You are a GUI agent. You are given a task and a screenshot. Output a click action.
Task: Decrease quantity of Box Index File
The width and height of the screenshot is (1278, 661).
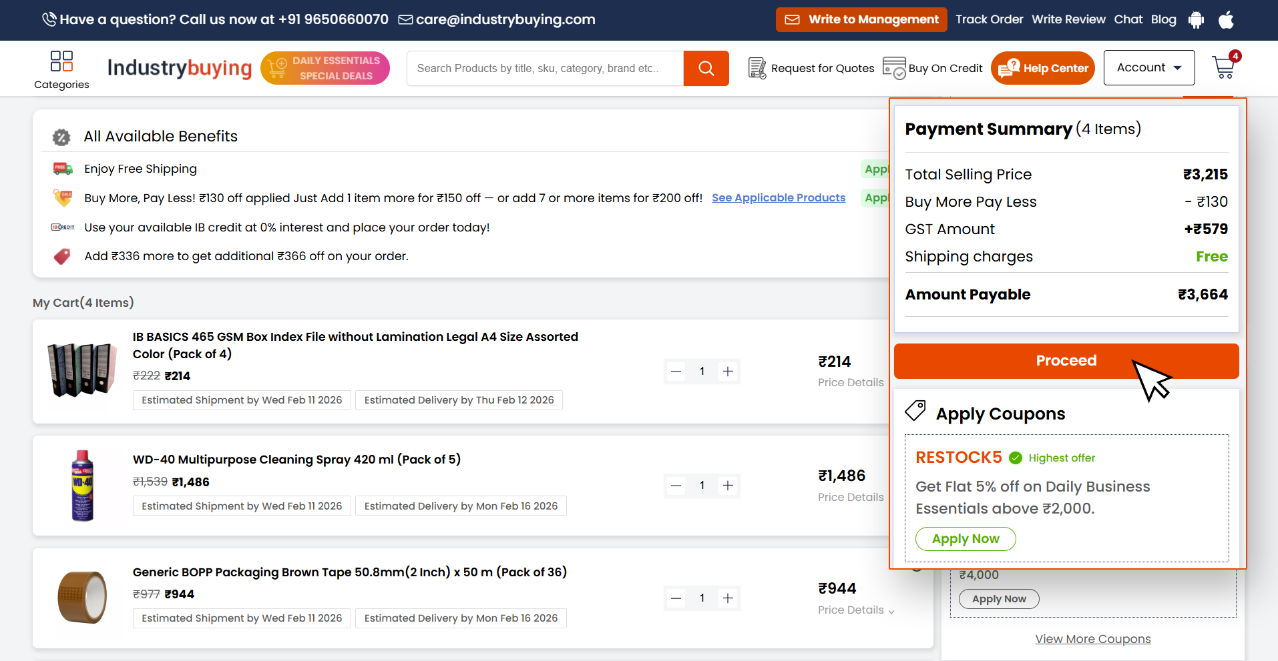click(x=676, y=372)
